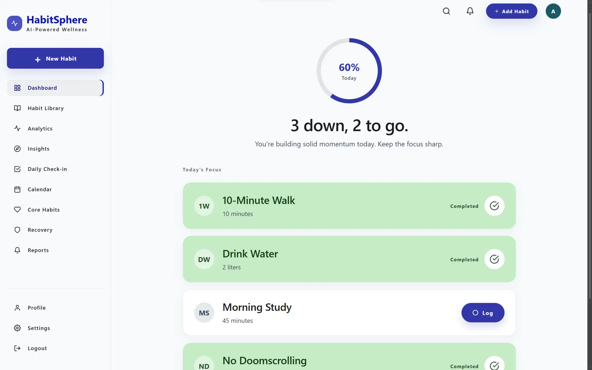The image size is (592, 370).
Task: Click the Completed label on Drink Water
Action: 464,260
